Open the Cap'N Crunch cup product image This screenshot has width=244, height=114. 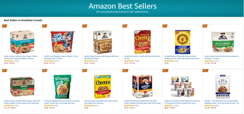click(x=63, y=42)
